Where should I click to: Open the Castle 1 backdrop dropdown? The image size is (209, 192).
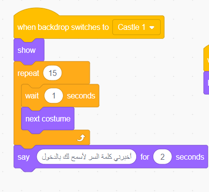(136, 27)
